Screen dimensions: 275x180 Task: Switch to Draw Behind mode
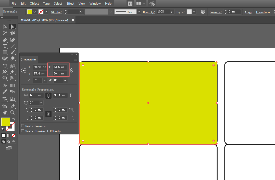[x=9, y=141]
